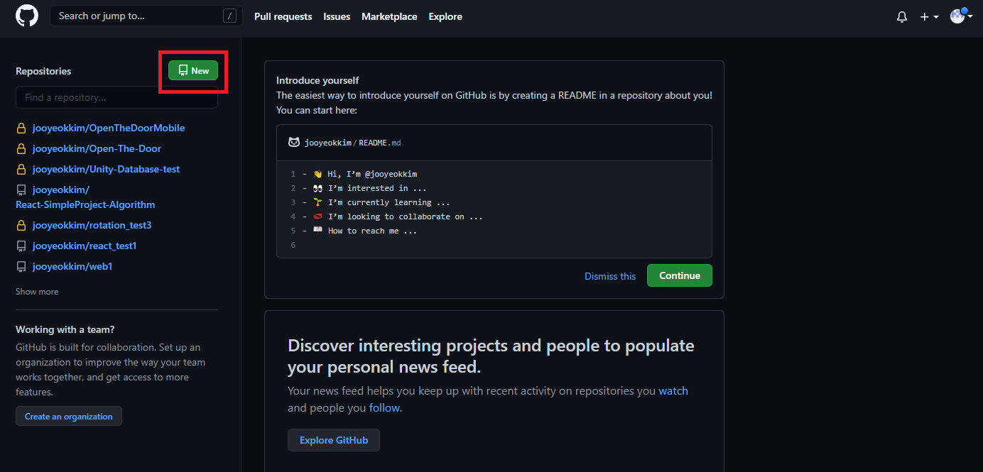This screenshot has width=983, height=472.
Task: Click jooyeokkim / README.md file title
Action: click(x=353, y=143)
